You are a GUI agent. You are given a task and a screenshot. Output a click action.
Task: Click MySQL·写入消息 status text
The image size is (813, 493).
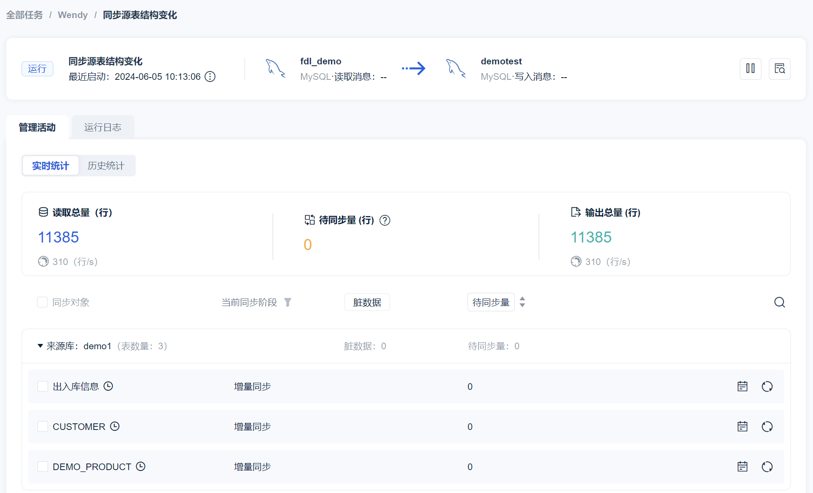(x=524, y=77)
